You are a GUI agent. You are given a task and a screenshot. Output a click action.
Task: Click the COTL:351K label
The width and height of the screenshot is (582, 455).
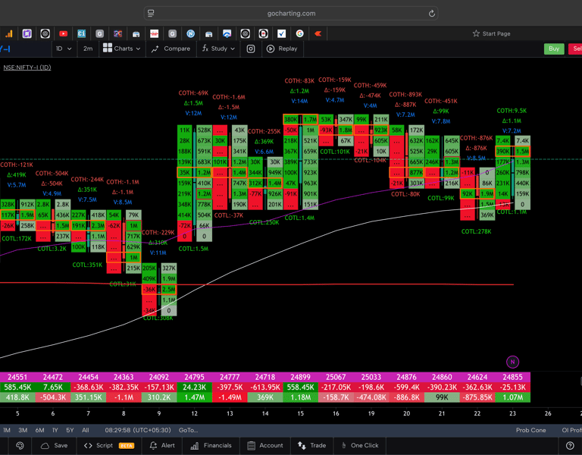pyautogui.click(x=87, y=265)
